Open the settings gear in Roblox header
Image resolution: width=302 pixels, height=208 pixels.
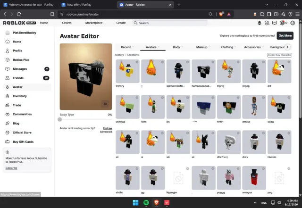click(x=293, y=23)
